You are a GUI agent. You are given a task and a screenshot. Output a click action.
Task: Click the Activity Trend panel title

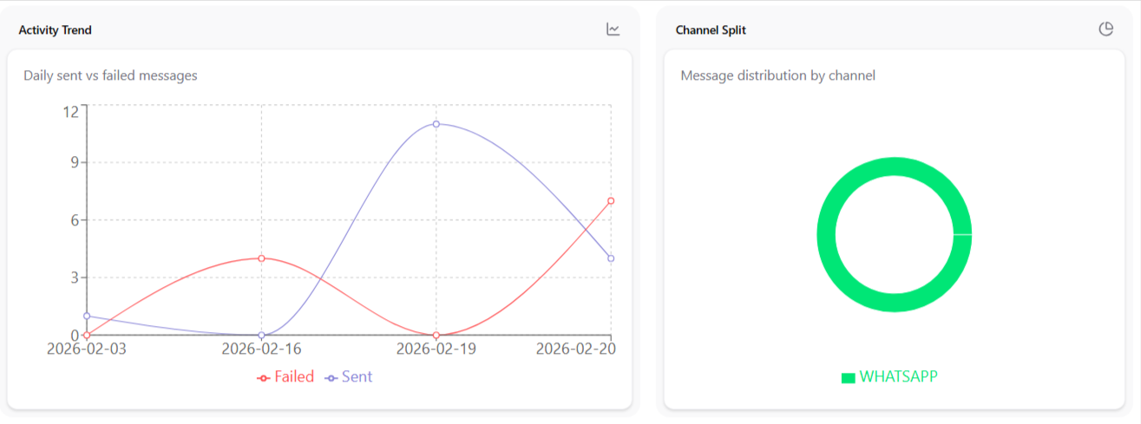[x=56, y=30]
